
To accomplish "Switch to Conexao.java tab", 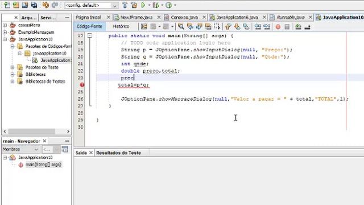I will [x=184, y=18].
